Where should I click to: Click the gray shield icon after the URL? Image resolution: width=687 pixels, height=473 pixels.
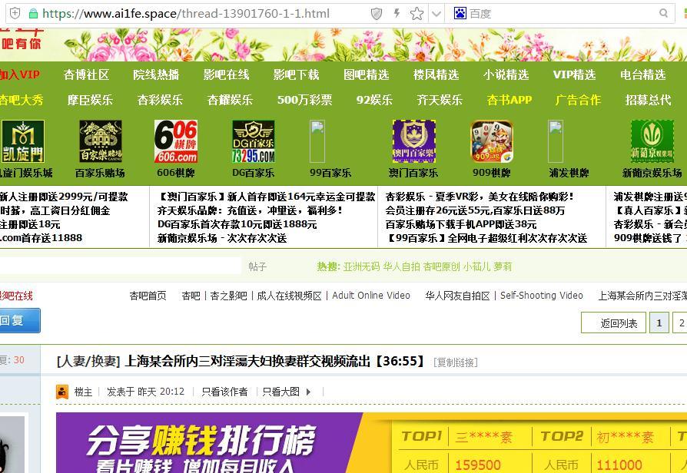coord(377,14)
